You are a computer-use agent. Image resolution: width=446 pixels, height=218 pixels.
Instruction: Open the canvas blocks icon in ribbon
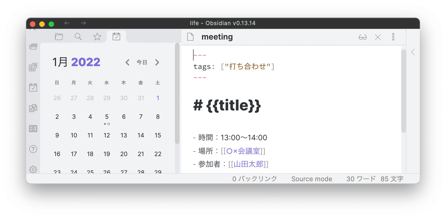pyautogui.click(x=33, y=67)
